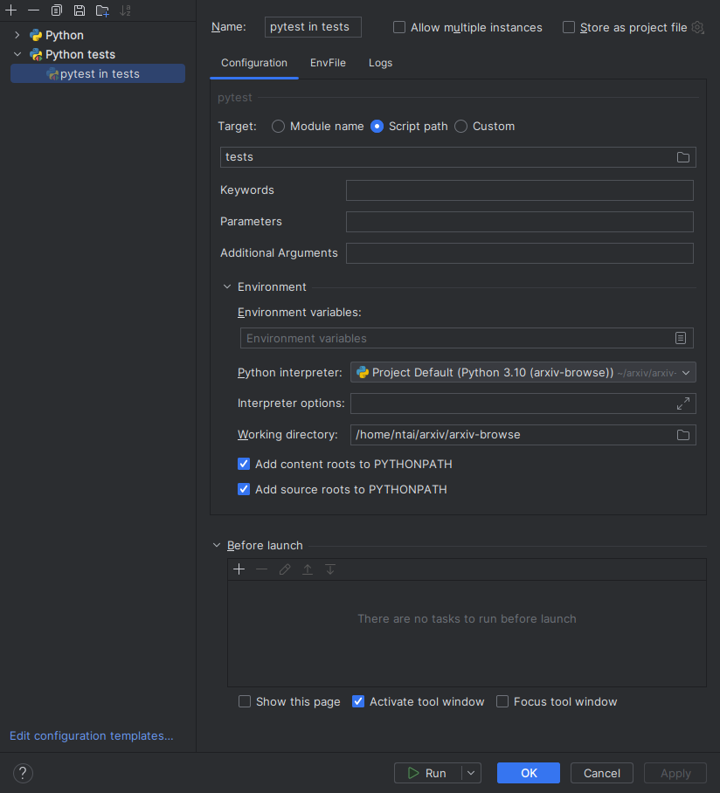This screenshot has width=720, height=793.
Task: Uncheck Add content roots to PYTHONPATH
Action: pos(244,464)
